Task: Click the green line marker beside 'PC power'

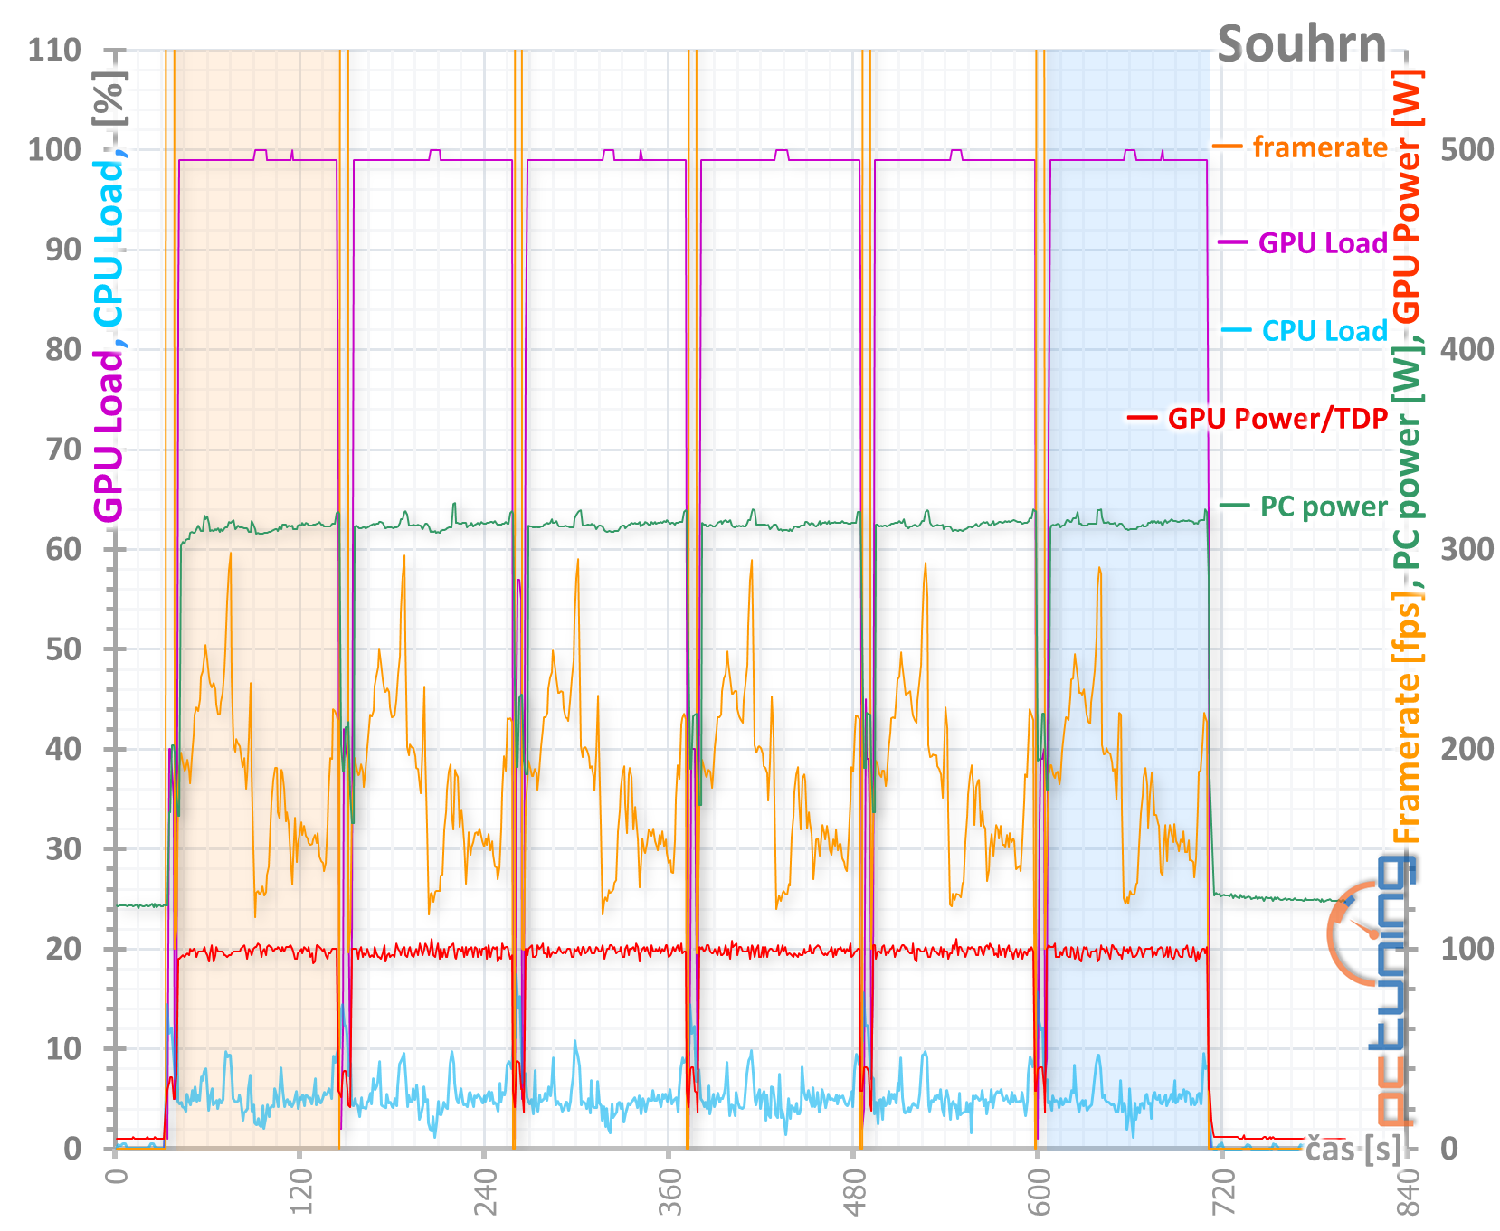Action: (1235, 505)
